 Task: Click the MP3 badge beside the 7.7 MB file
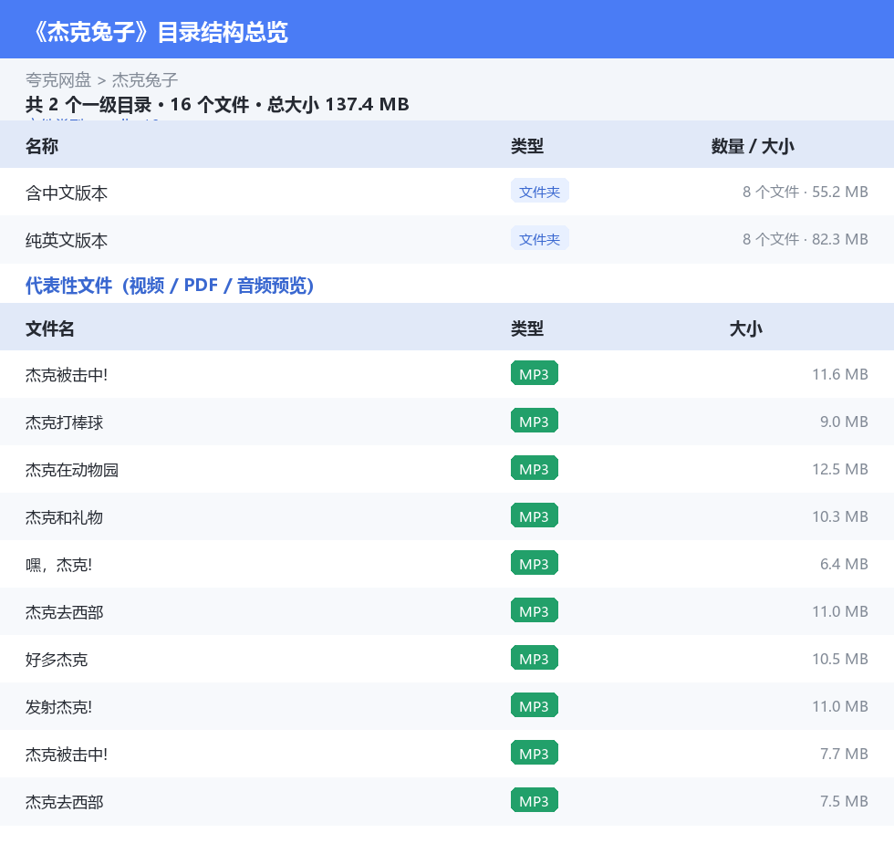[x=535, y=753]
